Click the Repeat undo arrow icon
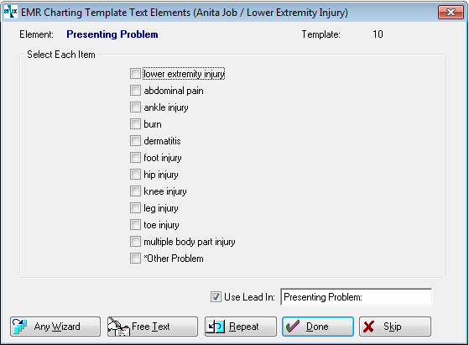469x345 pixels. pyautogui.click(x=216, y=327)
